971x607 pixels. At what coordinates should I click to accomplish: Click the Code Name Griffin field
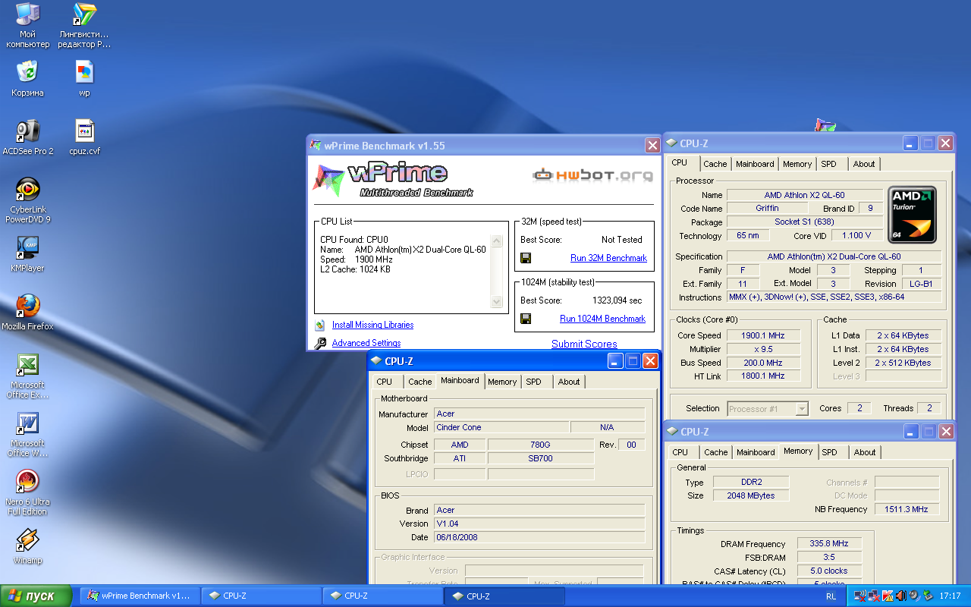coord(767,209)
